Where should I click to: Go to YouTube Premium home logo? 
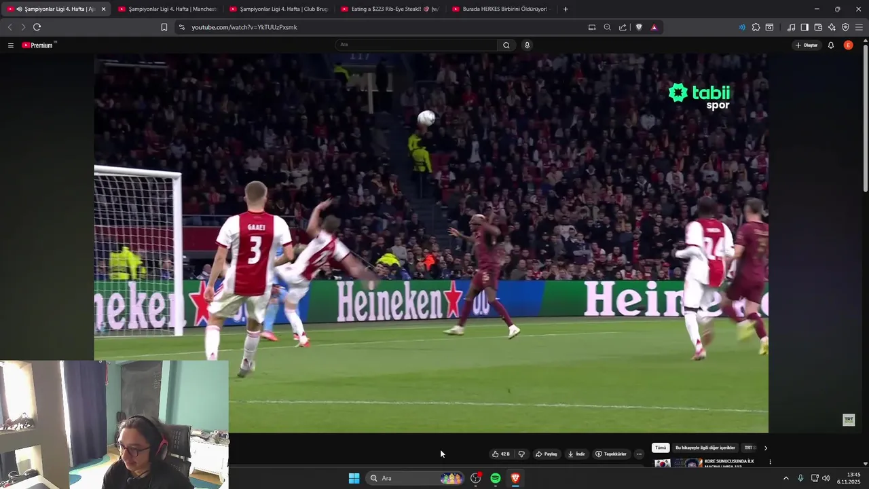(x=39, y=46)
